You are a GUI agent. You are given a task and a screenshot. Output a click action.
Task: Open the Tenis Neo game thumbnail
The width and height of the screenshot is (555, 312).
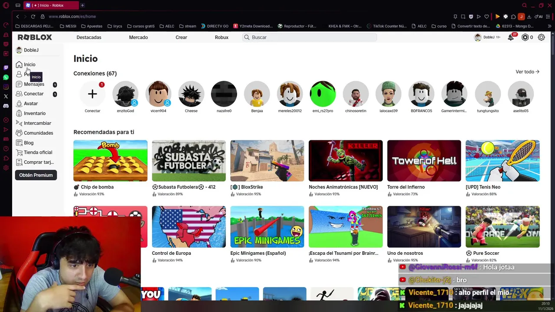pyautogui.click(x=503, y=161)
